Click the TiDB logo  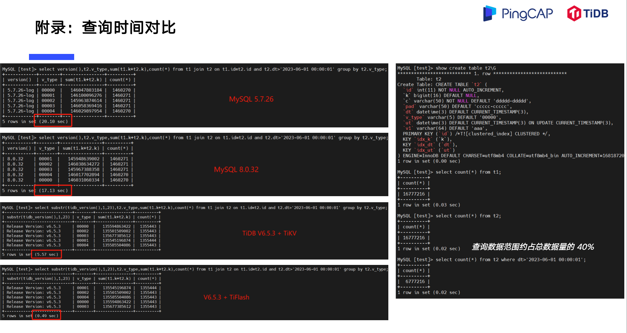pos(588,13)
